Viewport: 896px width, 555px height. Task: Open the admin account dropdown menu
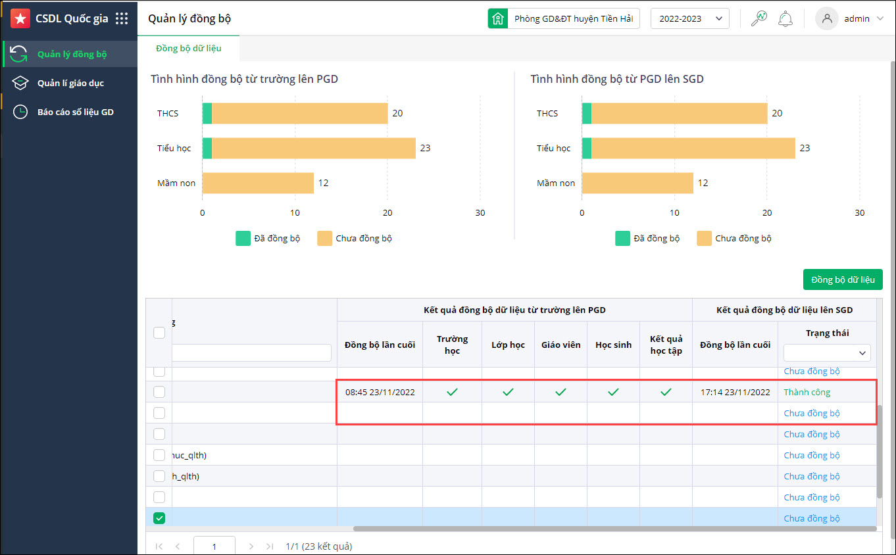point(852,18)
